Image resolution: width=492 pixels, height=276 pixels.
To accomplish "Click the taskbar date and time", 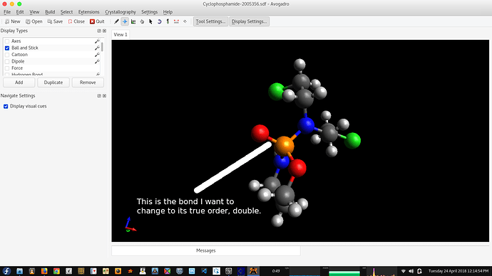I will [458, 271].
